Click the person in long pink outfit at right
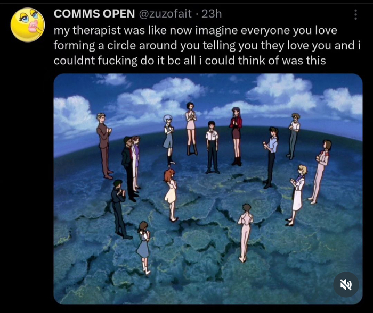The width and height of the screenshot is (373, 313). 320,172
